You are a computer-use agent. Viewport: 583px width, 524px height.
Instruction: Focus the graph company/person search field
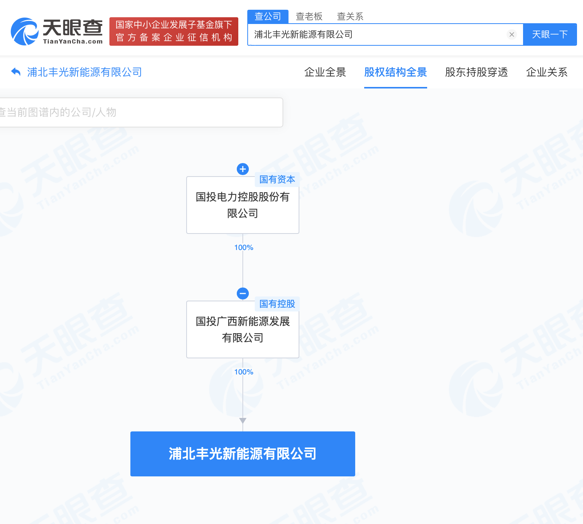141,112
